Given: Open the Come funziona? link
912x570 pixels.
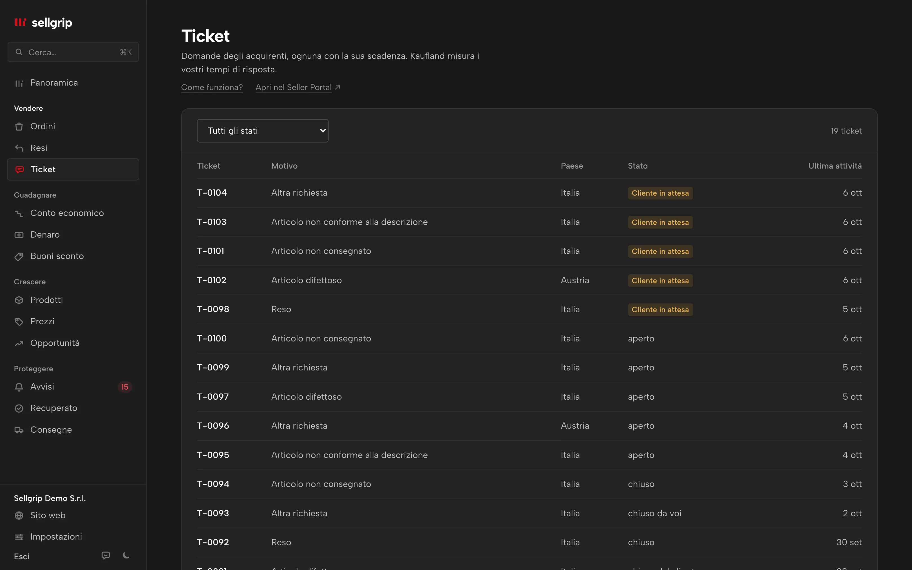Looking at the screenshot, I should (212, 87).
